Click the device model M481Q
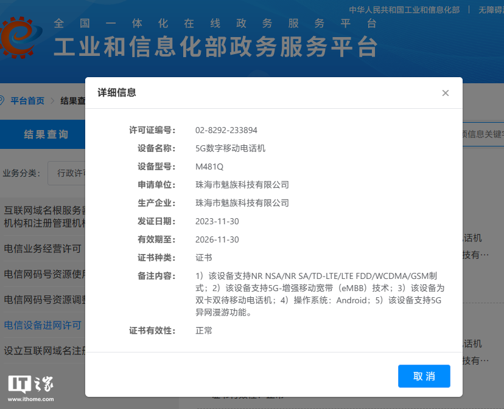The height and width of the screenshot is (409, 504). (209, 167)
